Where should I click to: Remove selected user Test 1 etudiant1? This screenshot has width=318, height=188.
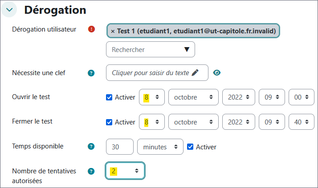[113, 31]
